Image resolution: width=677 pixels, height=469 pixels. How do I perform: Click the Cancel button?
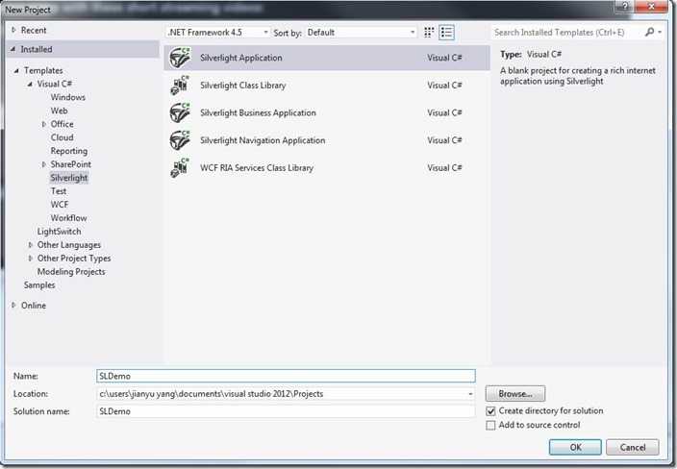point(633,447)
